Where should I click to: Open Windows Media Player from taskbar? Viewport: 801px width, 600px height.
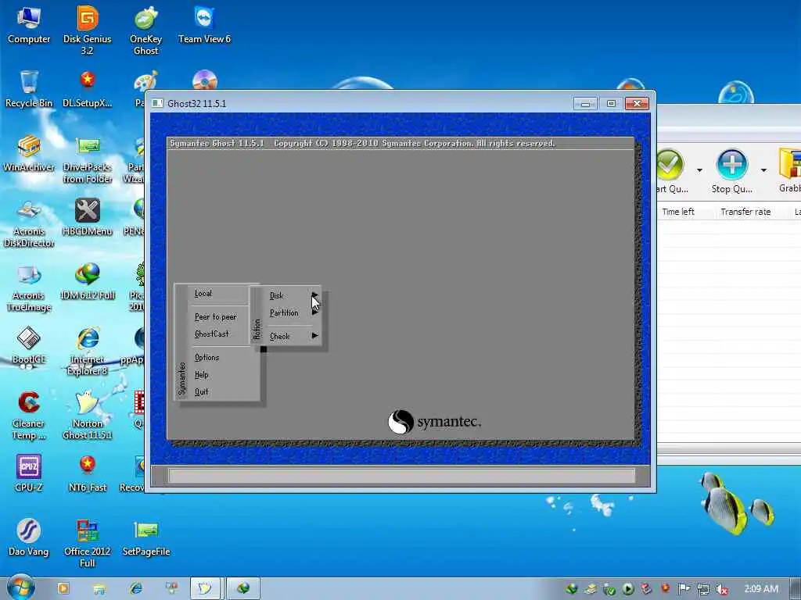click(63, 588)
